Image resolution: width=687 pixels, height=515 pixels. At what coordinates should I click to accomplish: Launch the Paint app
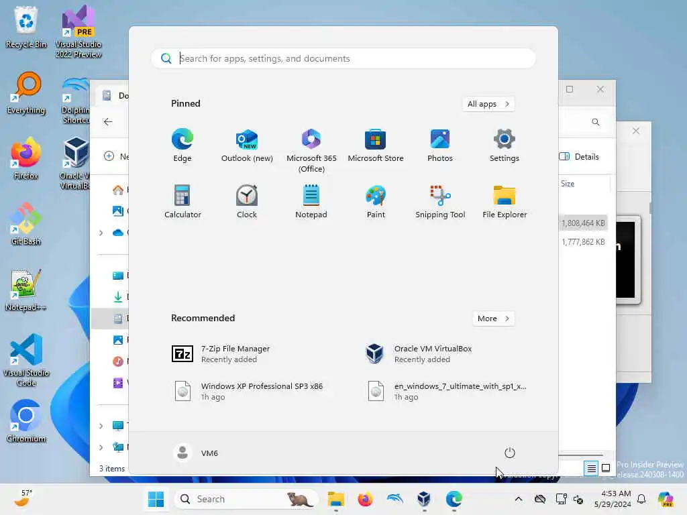click(x=376, y=202)
